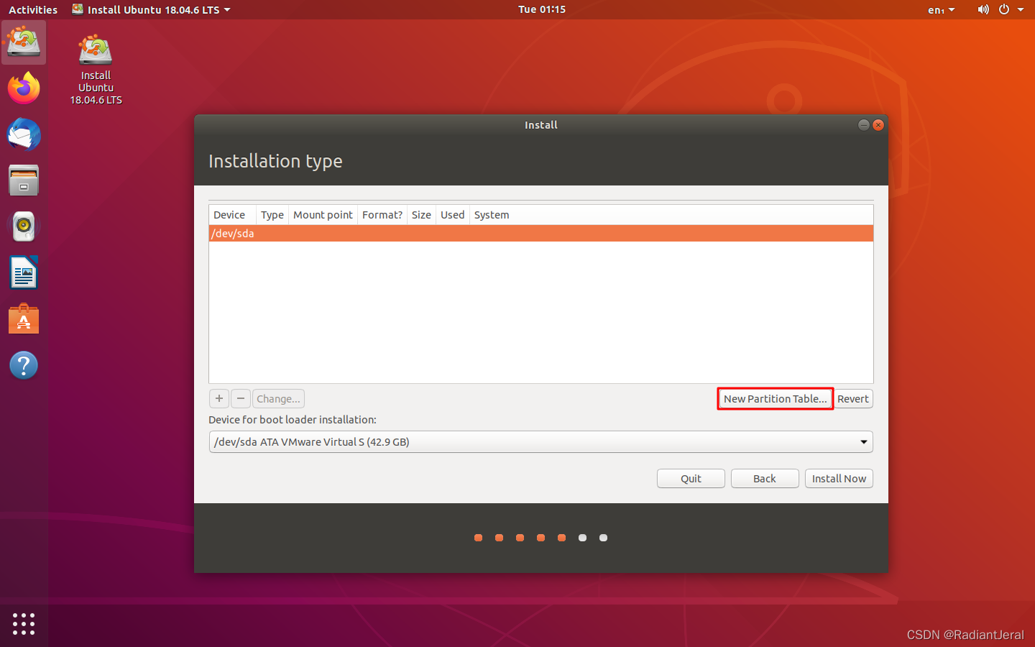The image size is (1035, 647).
Task: Open the Help icon in dock
Action: point(24,365)
